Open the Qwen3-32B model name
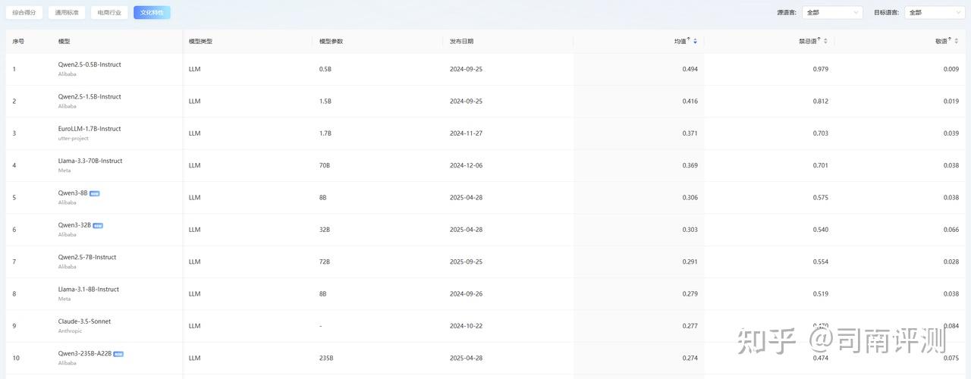This screenshot has height=379, width=971. [x=74, y=225]
